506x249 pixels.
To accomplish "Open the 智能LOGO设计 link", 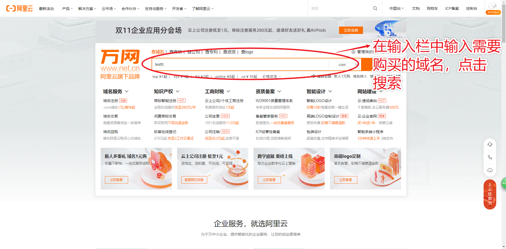I will pos(319,101).
